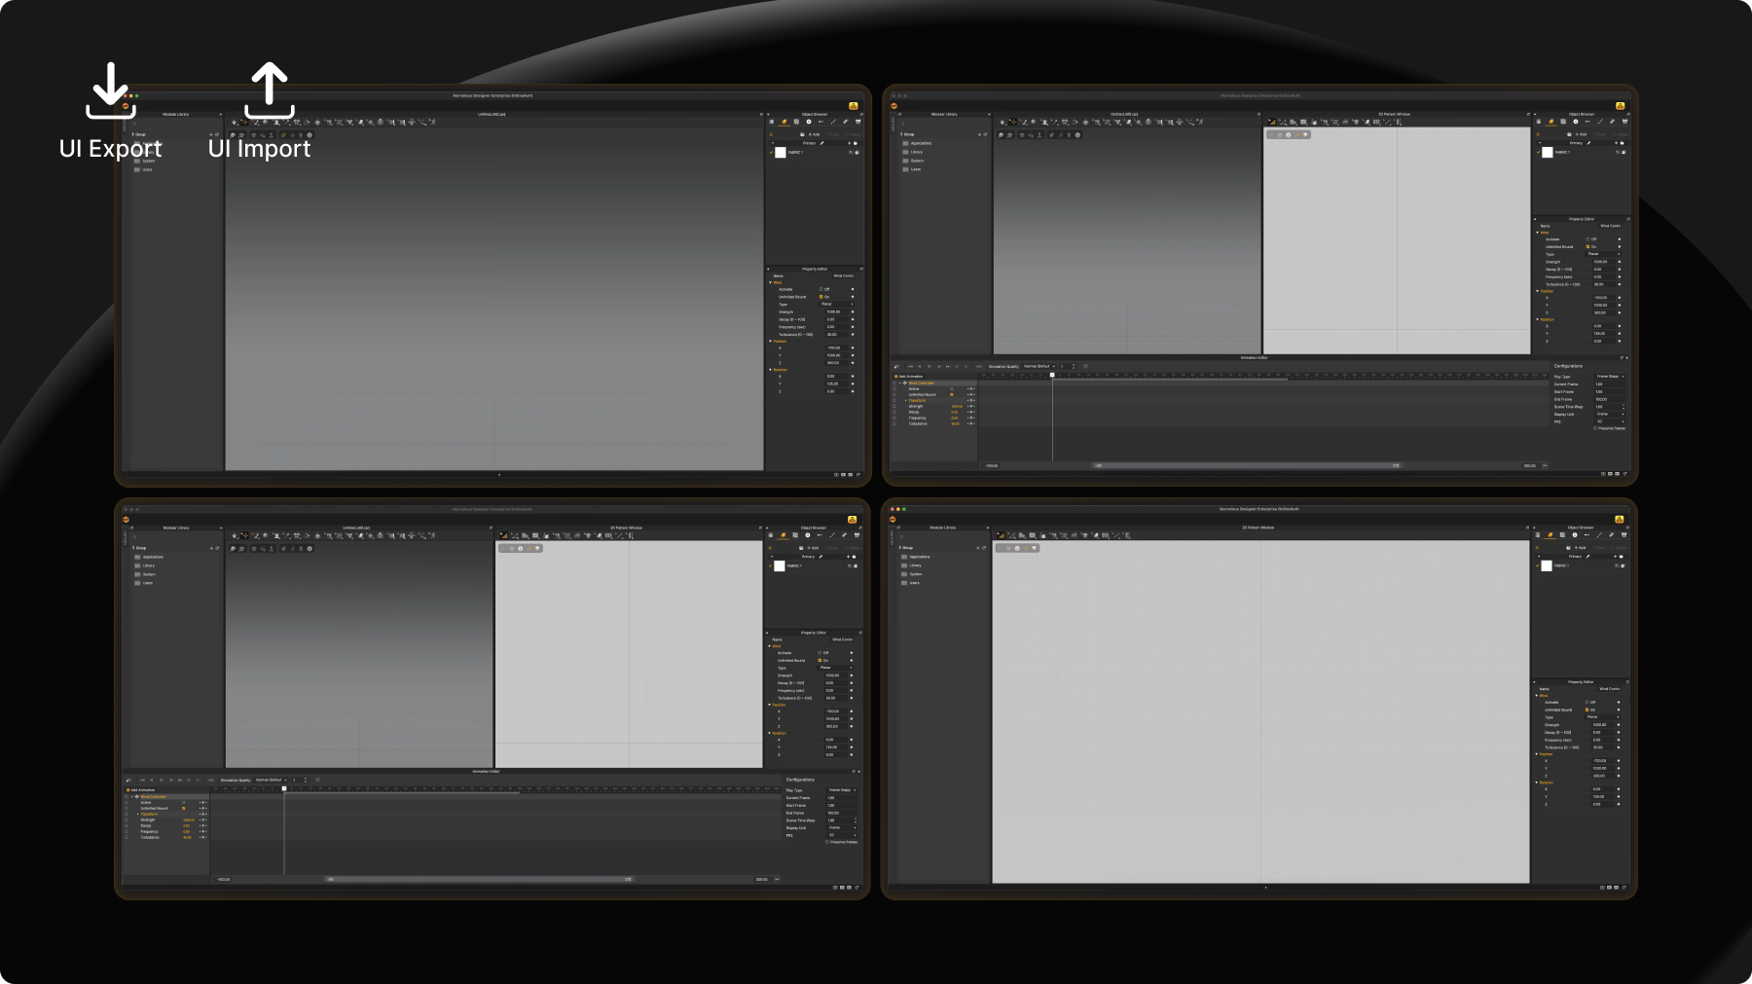This screenshot has width=1752, height=984.
Task: In upper-left window, open Button tab icon in Object Browser
Action: tap(809, 122)
